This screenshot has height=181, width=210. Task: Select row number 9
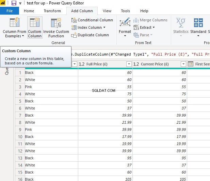coord(20,129)
